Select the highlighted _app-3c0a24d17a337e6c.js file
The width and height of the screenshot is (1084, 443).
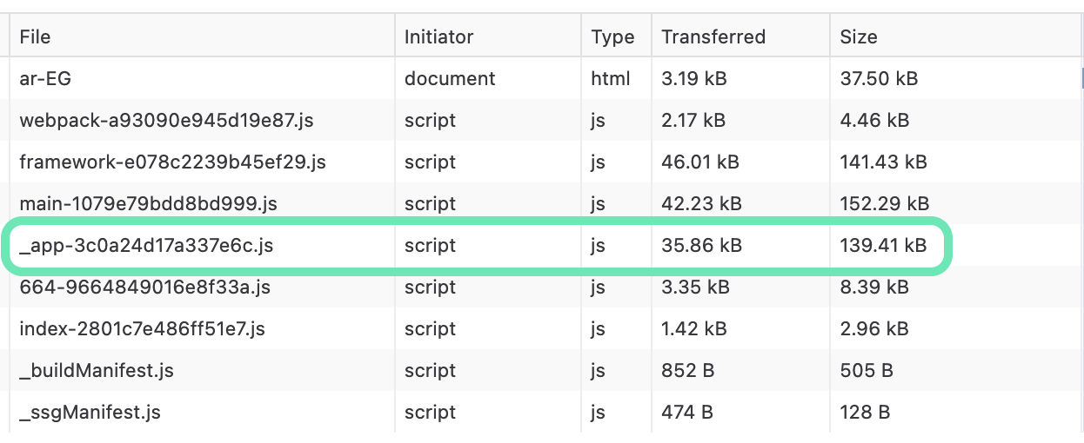pos(146,246)
